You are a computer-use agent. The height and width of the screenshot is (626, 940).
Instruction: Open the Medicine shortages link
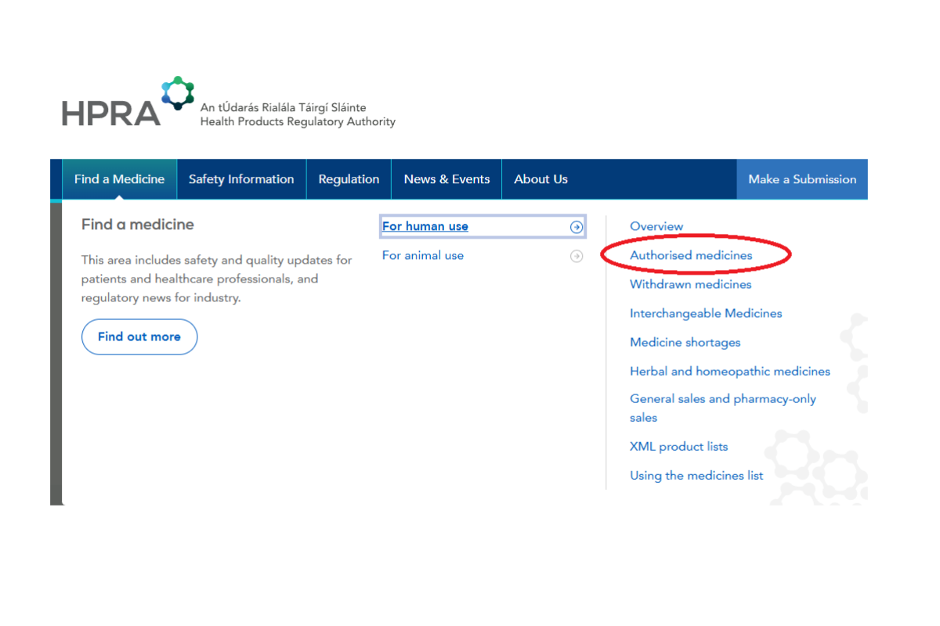tap(685, 343)
